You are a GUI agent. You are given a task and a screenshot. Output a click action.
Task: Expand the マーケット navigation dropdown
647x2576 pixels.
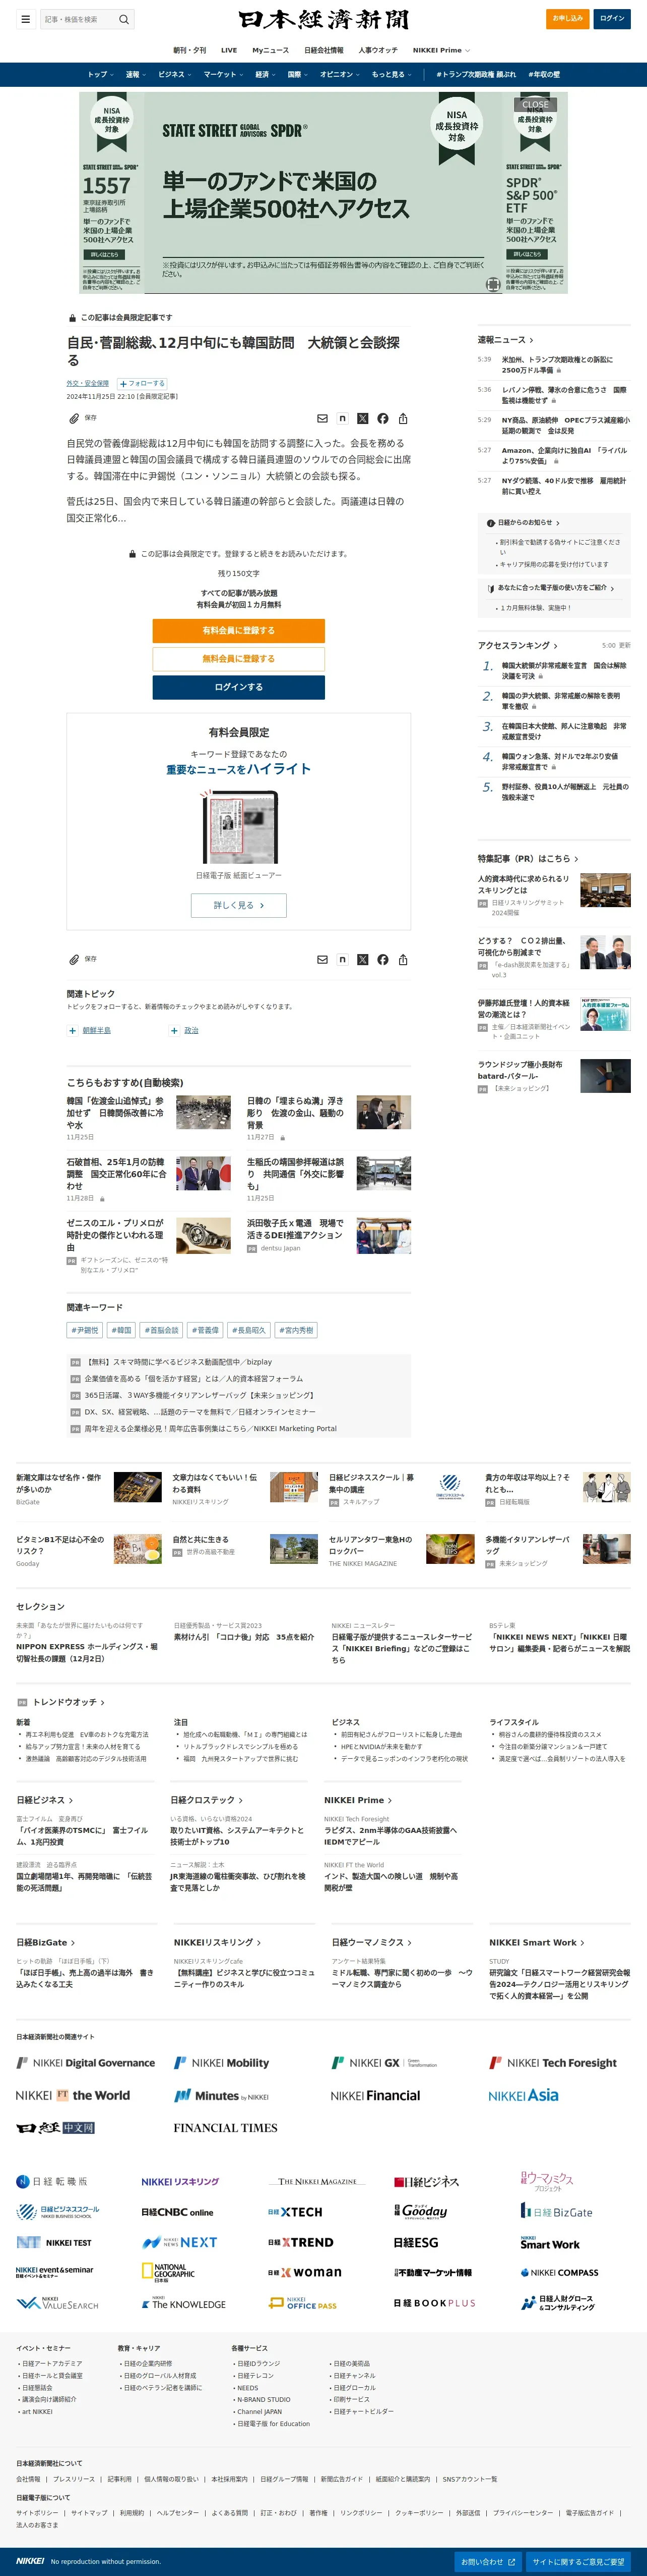click(224, 74)
